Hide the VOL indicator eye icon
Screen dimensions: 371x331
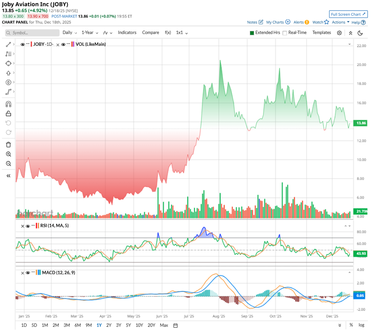tap(63, 44)
